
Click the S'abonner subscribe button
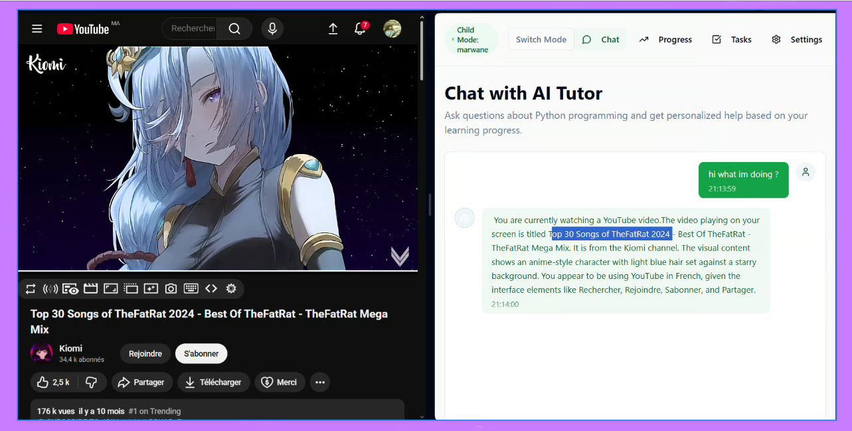pyautogui.click(x=201, y=354)
